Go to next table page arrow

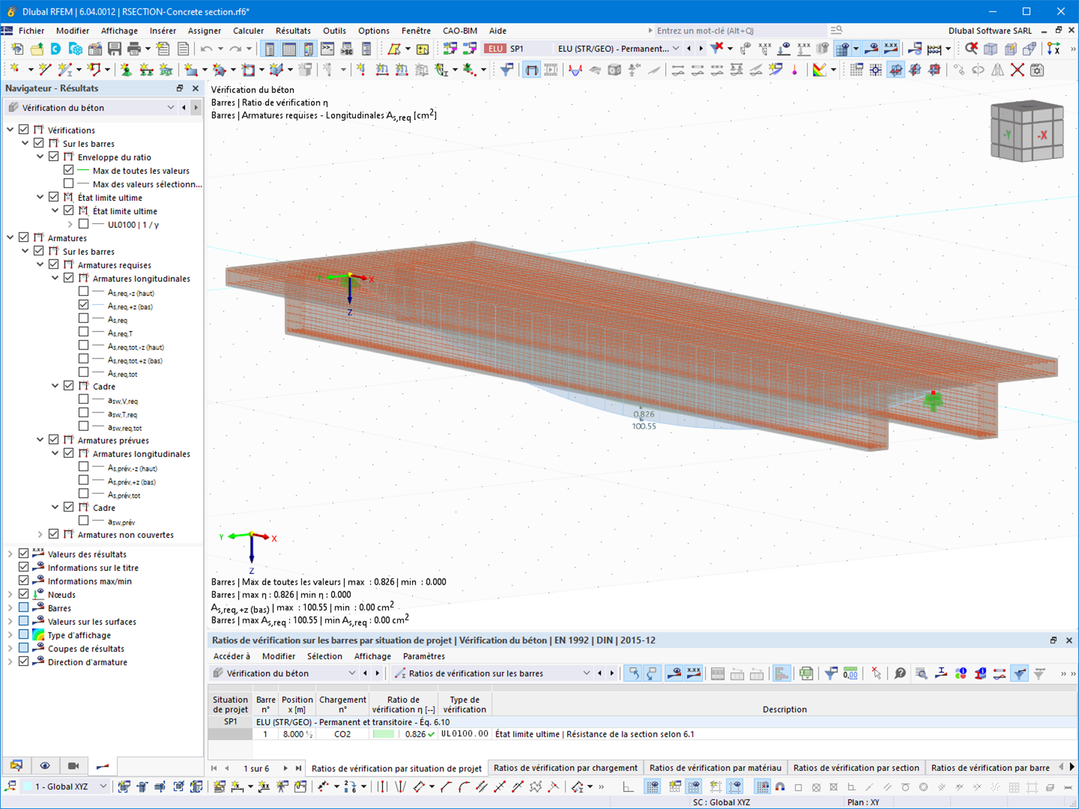(x=286, y=768)
